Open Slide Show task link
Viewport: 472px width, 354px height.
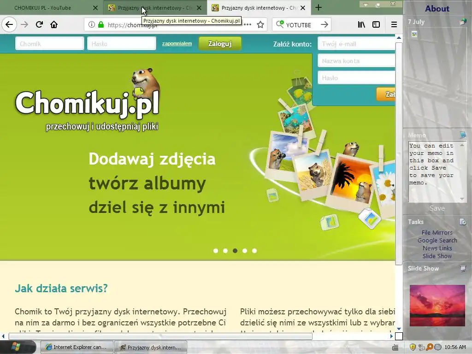point(437,256)
